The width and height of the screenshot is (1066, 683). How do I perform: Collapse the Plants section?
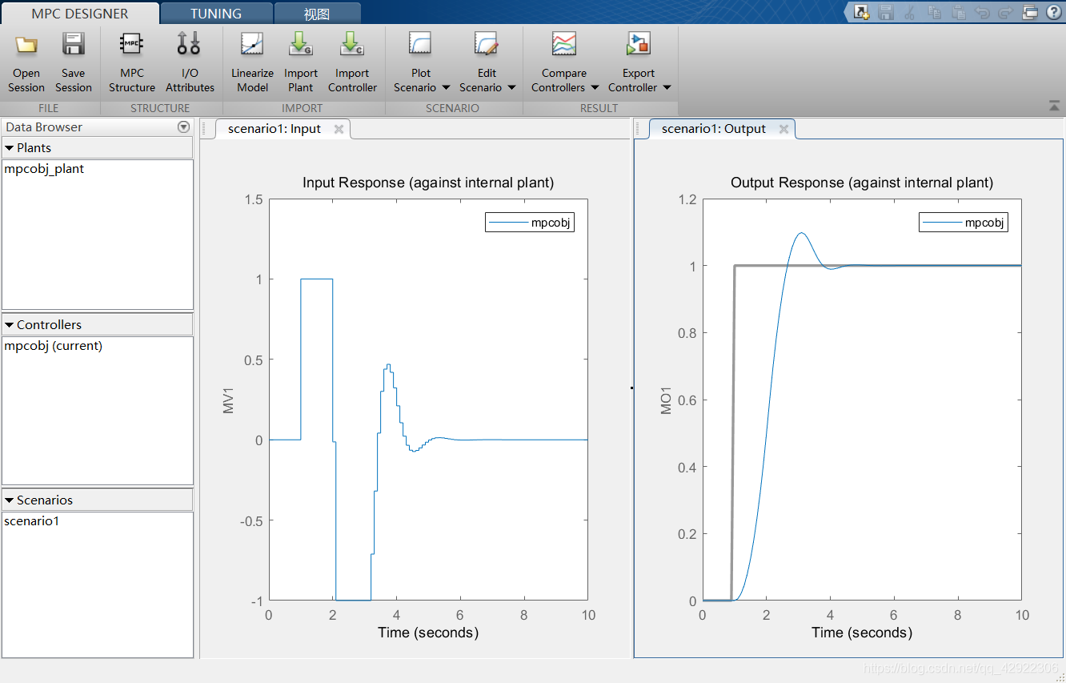click(x=10, y=148)
